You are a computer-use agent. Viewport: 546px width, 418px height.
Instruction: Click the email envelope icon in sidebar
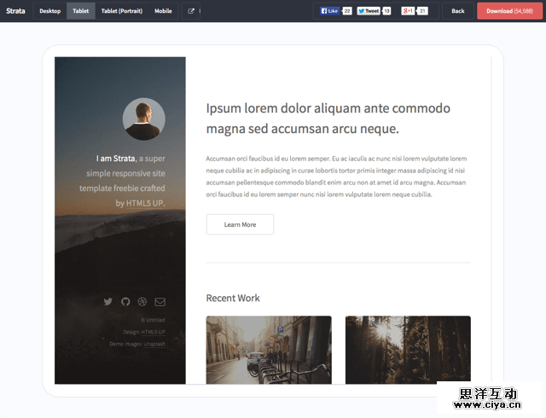pyautogui.click(x=160, y=302)
